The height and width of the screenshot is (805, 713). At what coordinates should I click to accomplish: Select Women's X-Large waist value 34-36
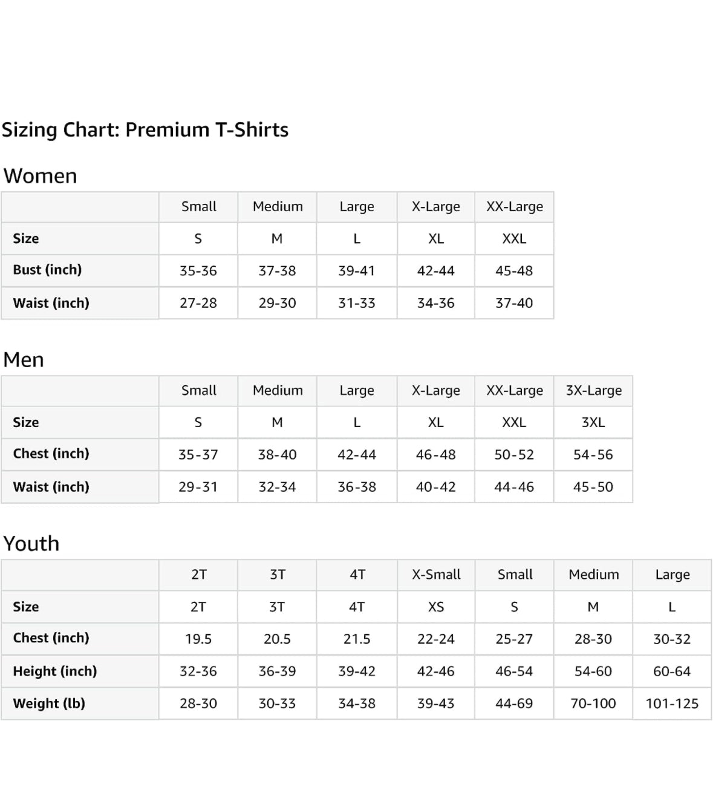[436, 303]
